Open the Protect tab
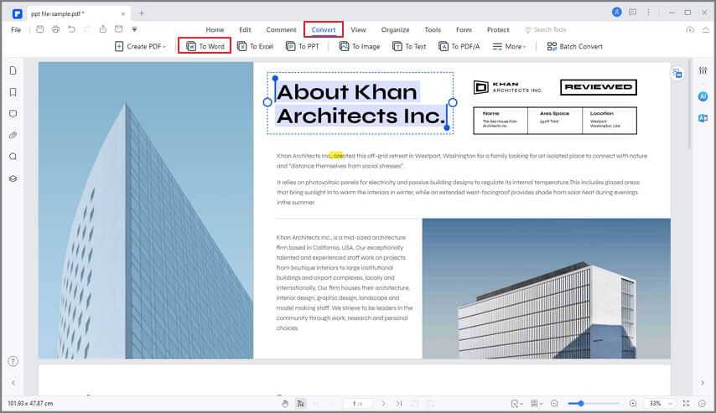This screenshot has height=413, width=716. point(498,29)
